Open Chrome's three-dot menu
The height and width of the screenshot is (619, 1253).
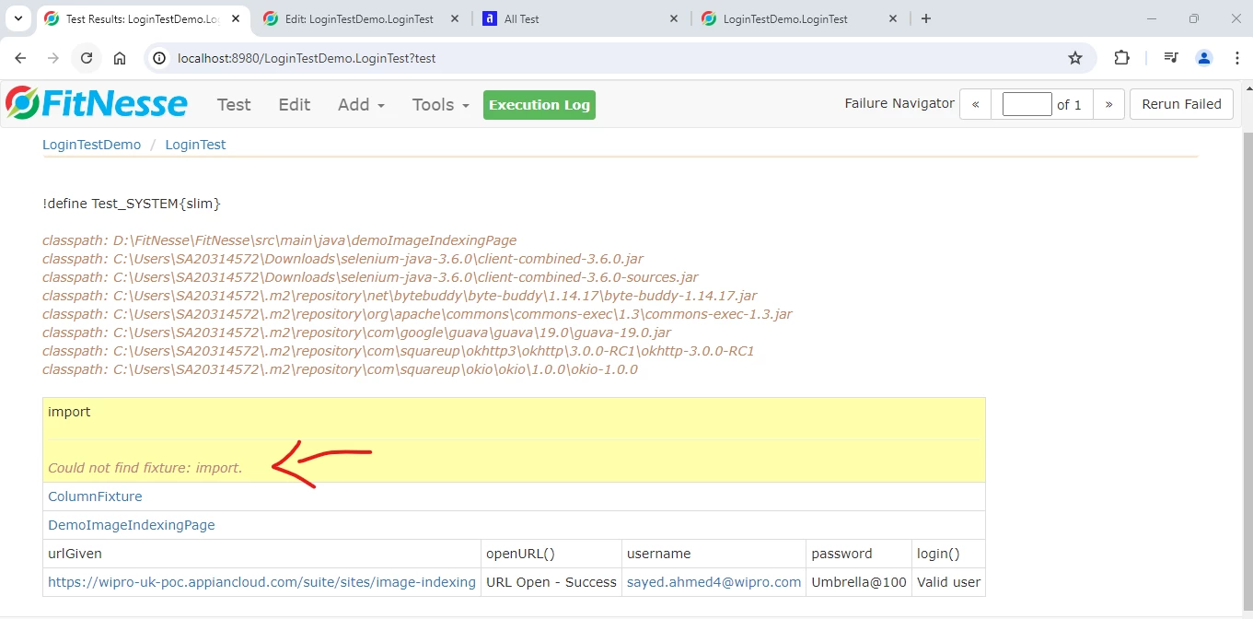[1236, 58]
